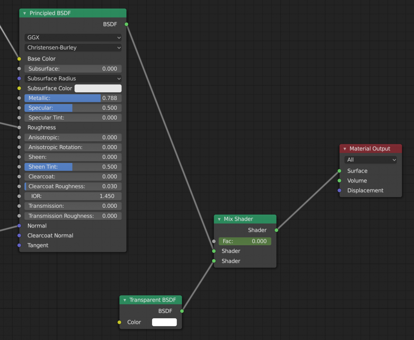Click the Metallic slider
This screenshot has width=414, height=340.
tap(73, 98)
